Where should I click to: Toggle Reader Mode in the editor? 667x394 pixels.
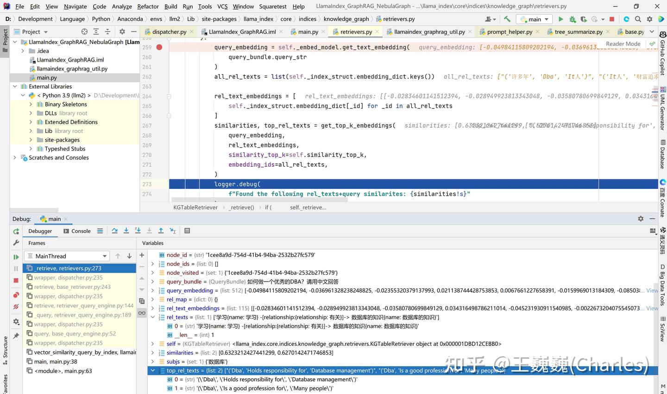click(x=623, y=44)
